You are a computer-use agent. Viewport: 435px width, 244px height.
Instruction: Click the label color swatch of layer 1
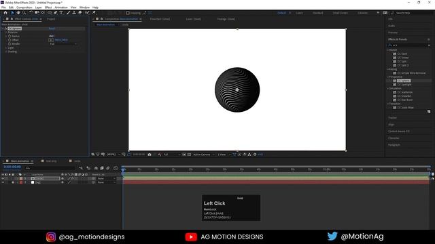[x=21, y=178]
